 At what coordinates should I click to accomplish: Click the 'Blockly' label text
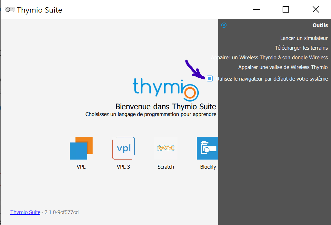pyautogui.click(x=208, y=167)
